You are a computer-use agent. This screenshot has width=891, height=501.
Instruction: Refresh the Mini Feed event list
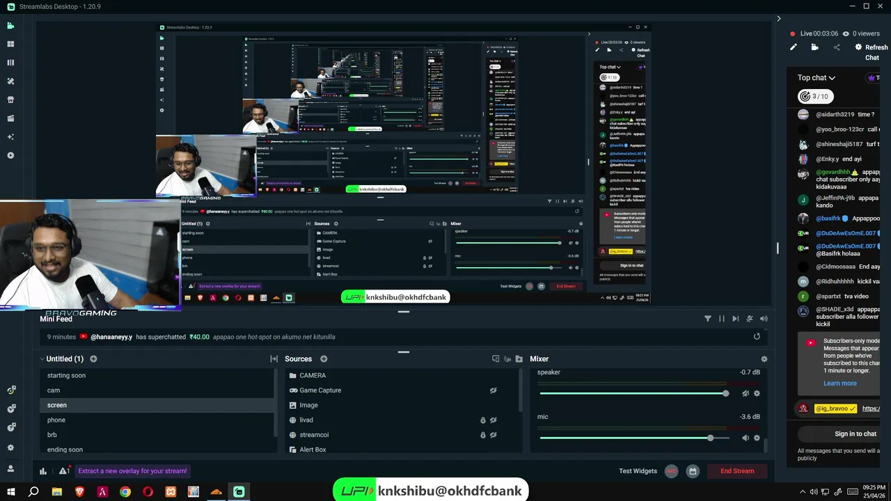click(x=757, y=337)
